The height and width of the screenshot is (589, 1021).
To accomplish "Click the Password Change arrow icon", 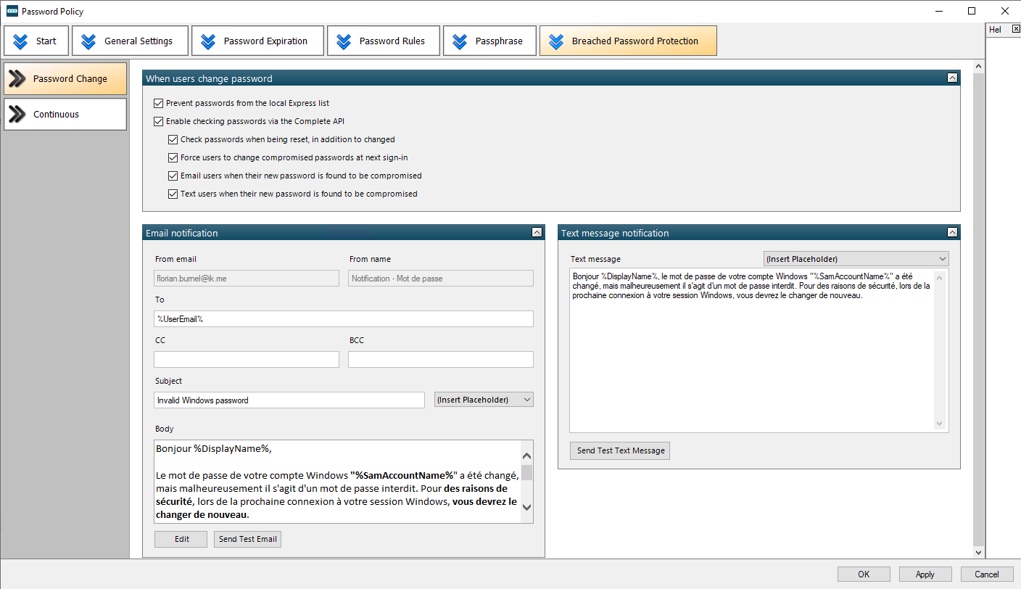I will pyautogui.click(x=17, y=79).
